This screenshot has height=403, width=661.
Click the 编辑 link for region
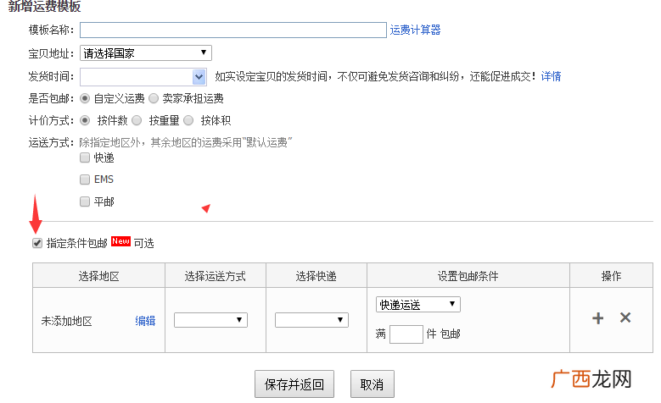(145, 321)
